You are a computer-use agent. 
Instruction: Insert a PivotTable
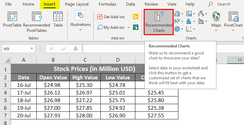(12, 19)
